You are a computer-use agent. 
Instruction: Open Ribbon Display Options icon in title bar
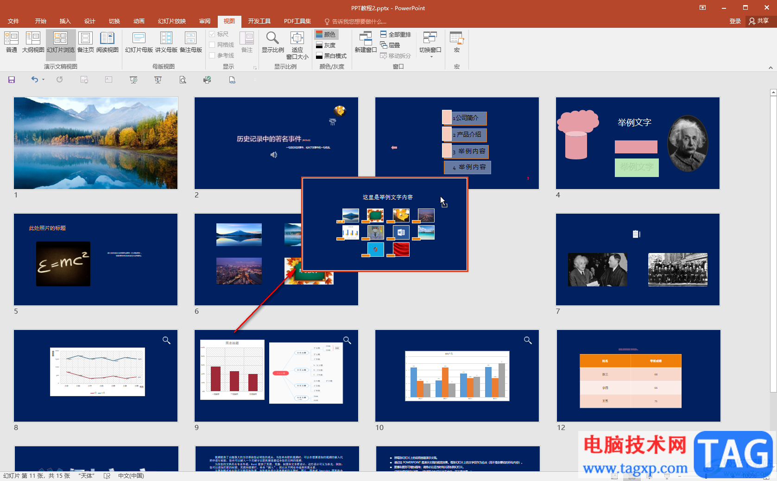[x=702, y=7]
